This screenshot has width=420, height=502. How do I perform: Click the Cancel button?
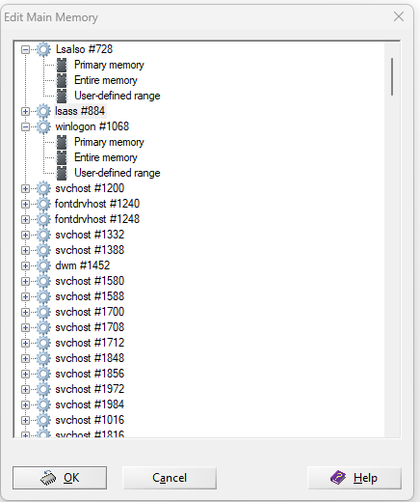click(x=170, y=478)
